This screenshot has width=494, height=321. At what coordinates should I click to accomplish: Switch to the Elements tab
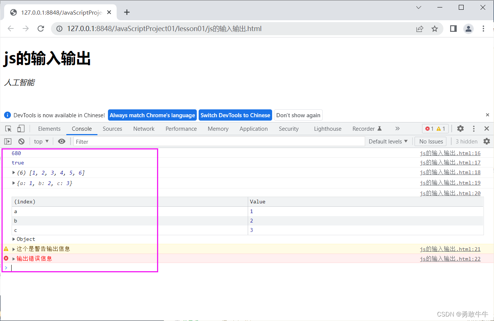pos(49,129)
